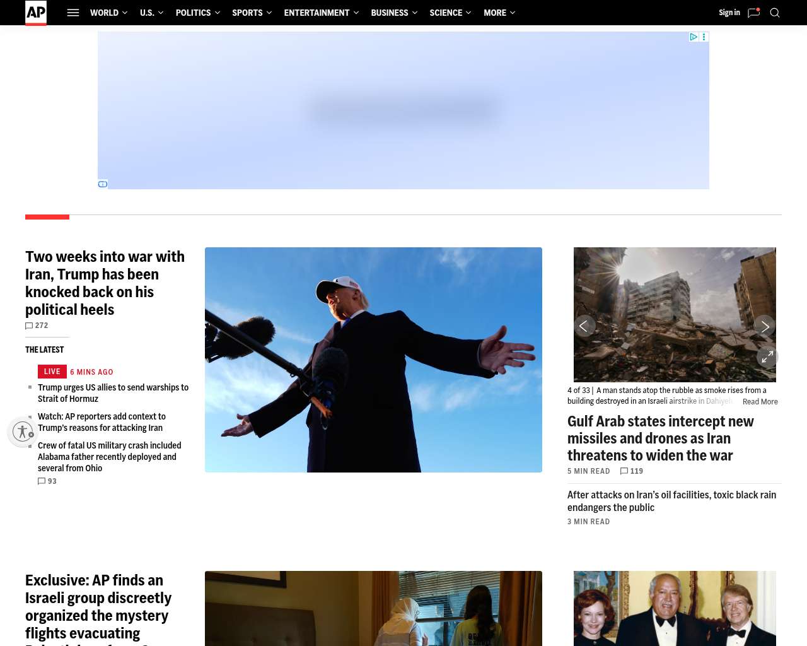Open 'Gulf Arab states intercept new missiles' headline

[661, 438]
